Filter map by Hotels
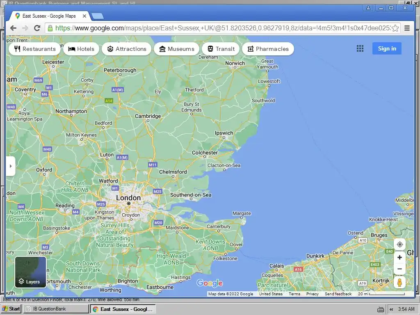Image resolution: width=420 pixels, height=315 pixels. tap(81, 49)
